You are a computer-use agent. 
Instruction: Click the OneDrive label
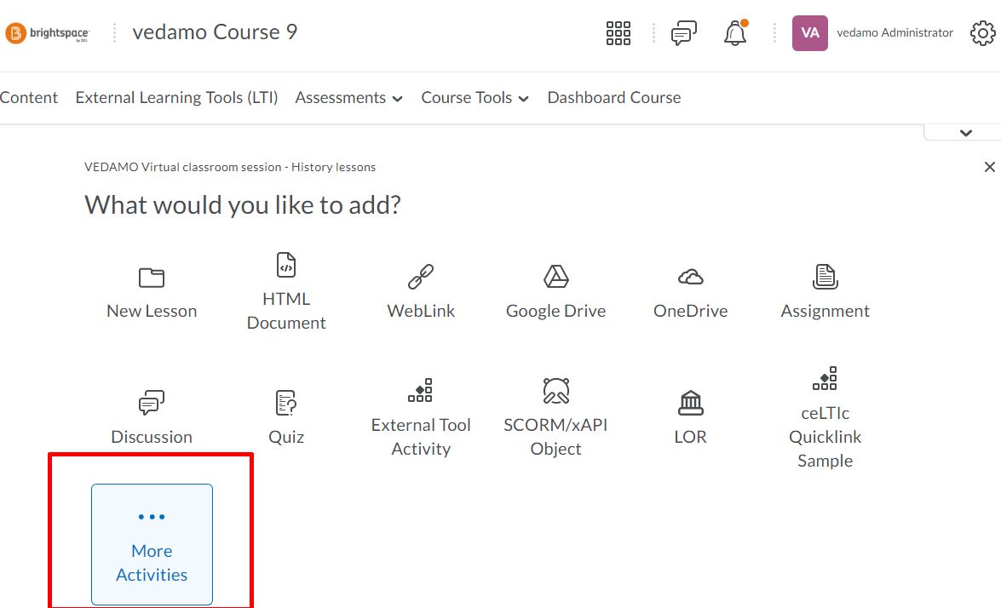(691, 311)
